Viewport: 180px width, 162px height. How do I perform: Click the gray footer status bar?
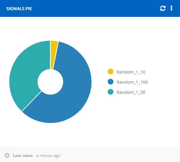tap(90, 154)
